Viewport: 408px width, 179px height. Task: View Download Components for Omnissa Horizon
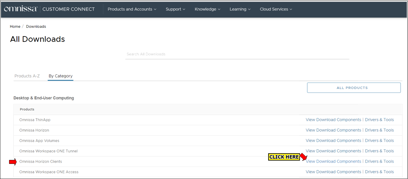(333, 130)
